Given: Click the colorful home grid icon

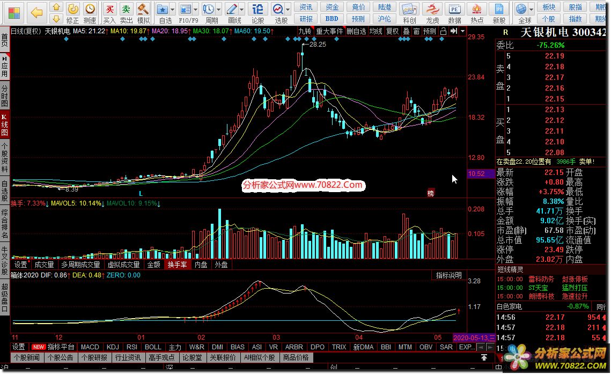Looking at the screenshot, I should click(x=13, y=13).
